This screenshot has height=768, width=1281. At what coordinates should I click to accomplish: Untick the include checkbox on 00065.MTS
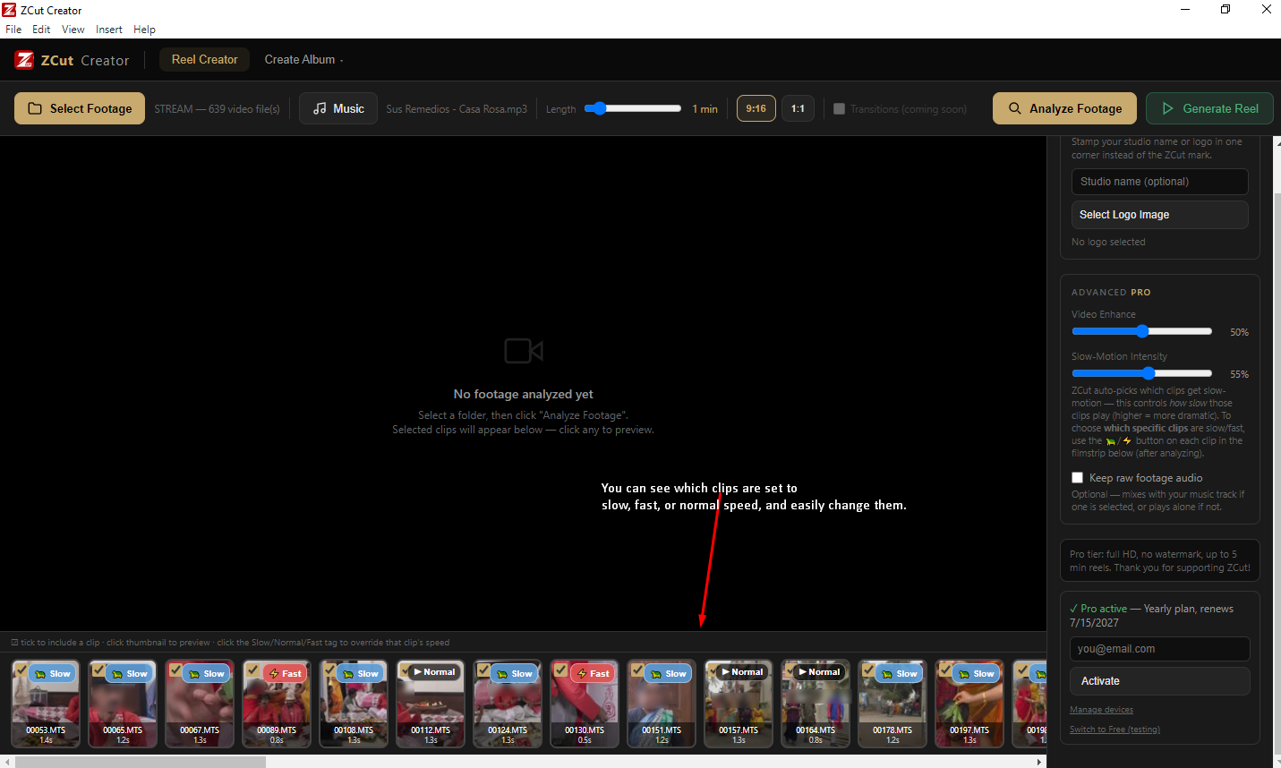coord(98,670)
